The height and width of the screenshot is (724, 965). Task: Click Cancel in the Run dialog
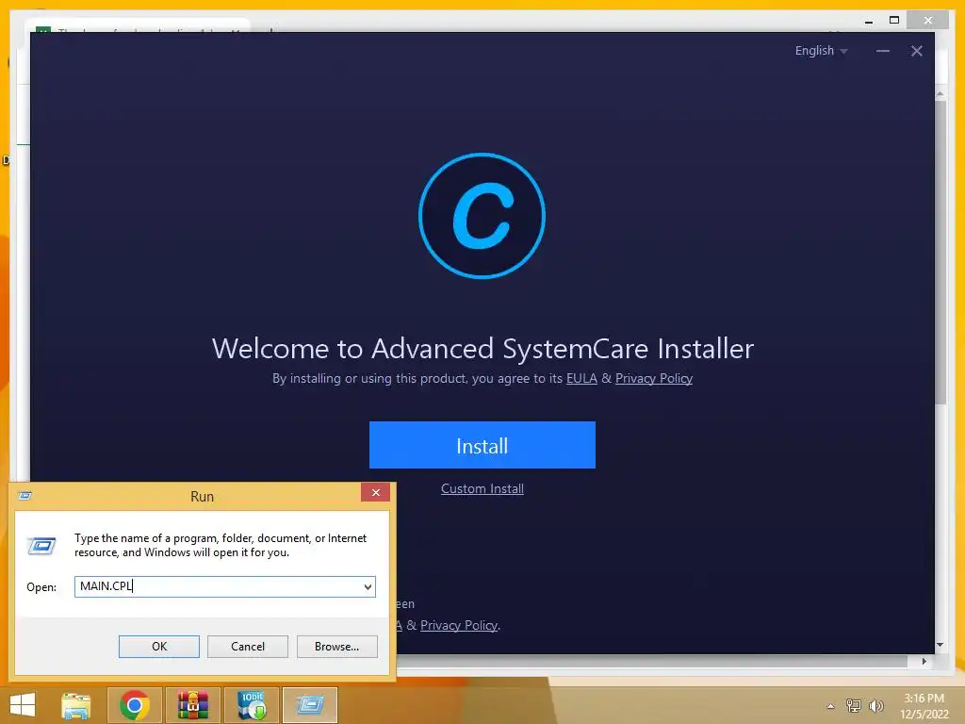tap(248, 647)
